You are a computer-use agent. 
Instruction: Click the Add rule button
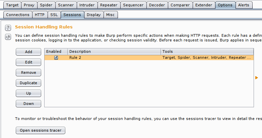(x=28, y=52)
